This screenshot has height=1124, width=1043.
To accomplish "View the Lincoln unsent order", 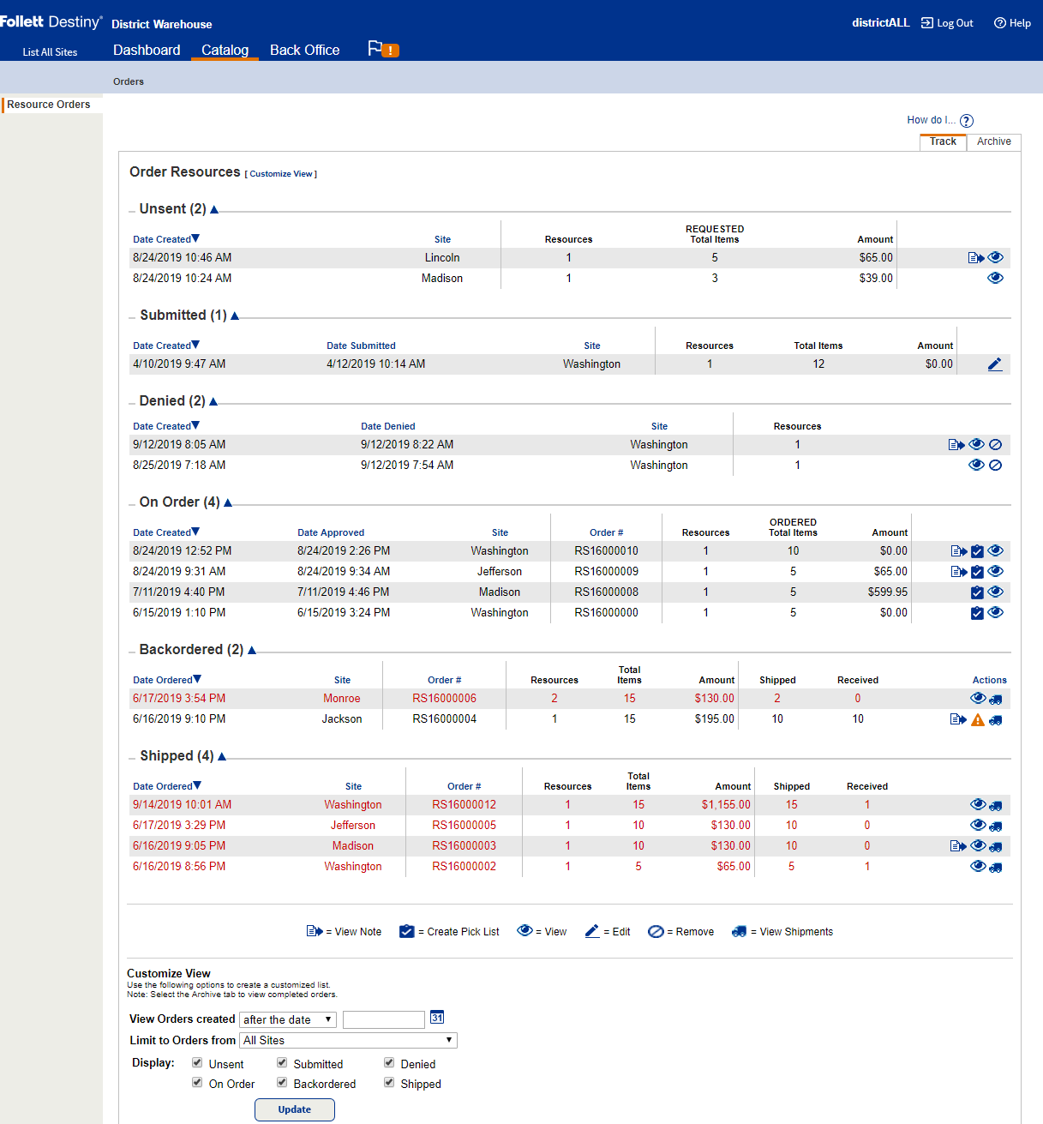I will 995,257.
